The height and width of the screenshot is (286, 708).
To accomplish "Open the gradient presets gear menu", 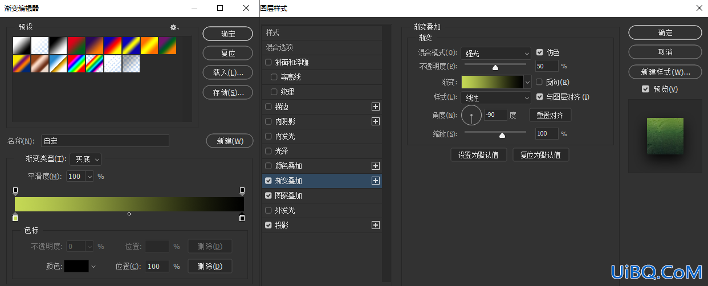I will (x=174, y=27).
